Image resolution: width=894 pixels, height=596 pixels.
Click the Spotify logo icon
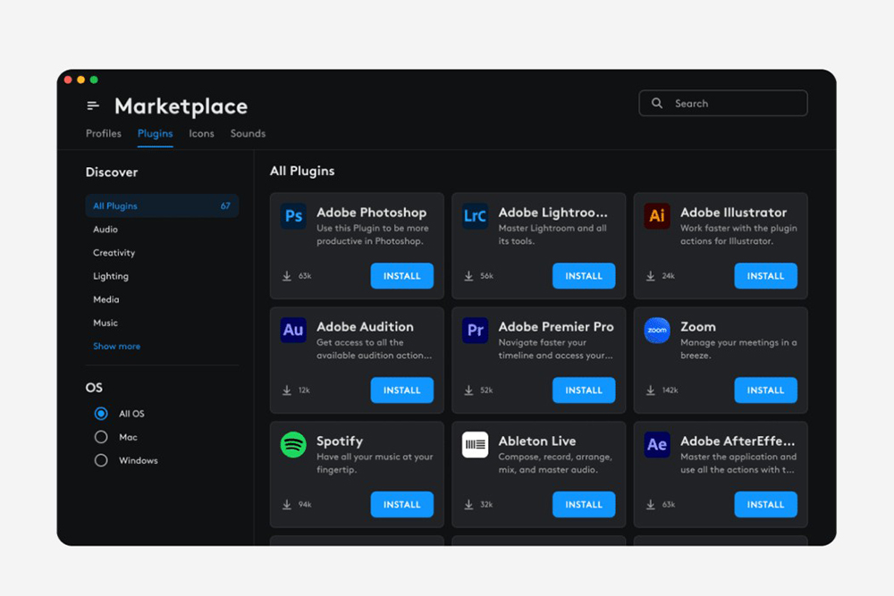click(293, 444)
